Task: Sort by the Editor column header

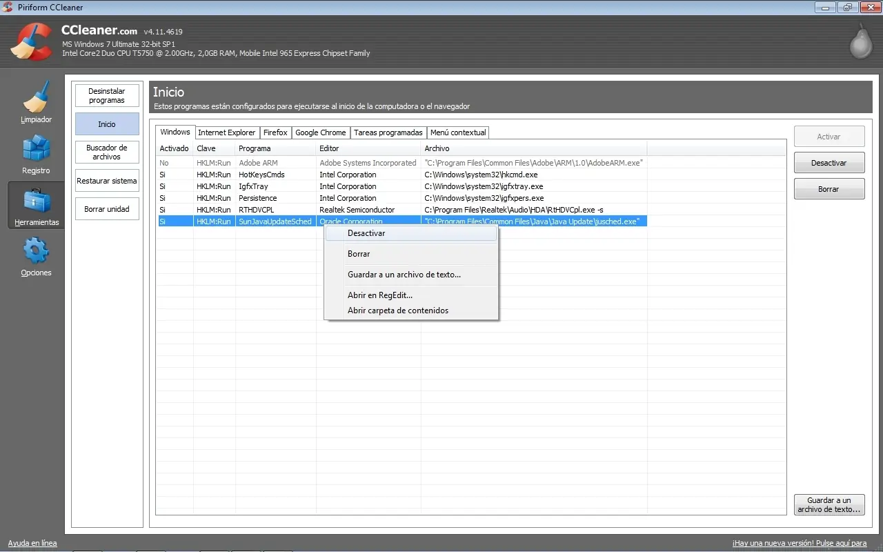Action: (368, 148)
